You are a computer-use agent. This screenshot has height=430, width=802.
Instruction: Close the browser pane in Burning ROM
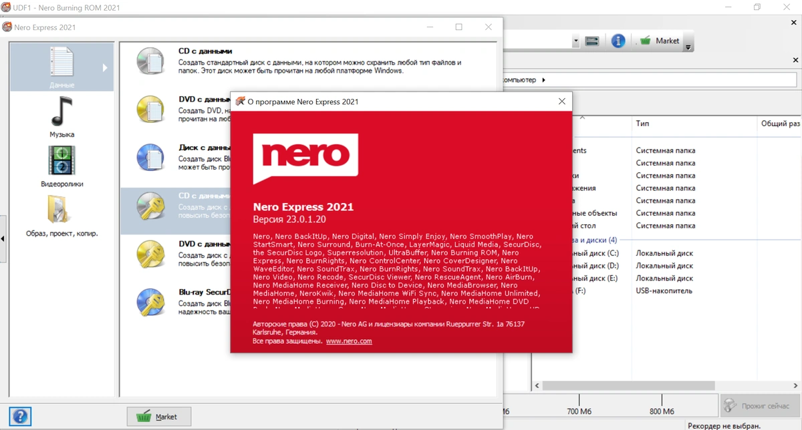[795, 60]
